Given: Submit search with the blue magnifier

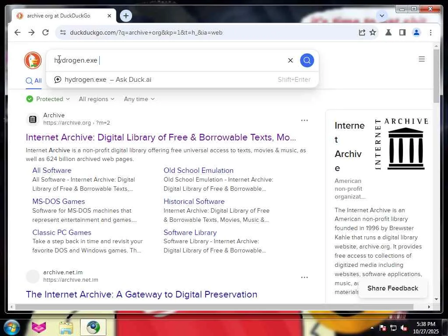Looking at the screenshot, I should (307, 60).
